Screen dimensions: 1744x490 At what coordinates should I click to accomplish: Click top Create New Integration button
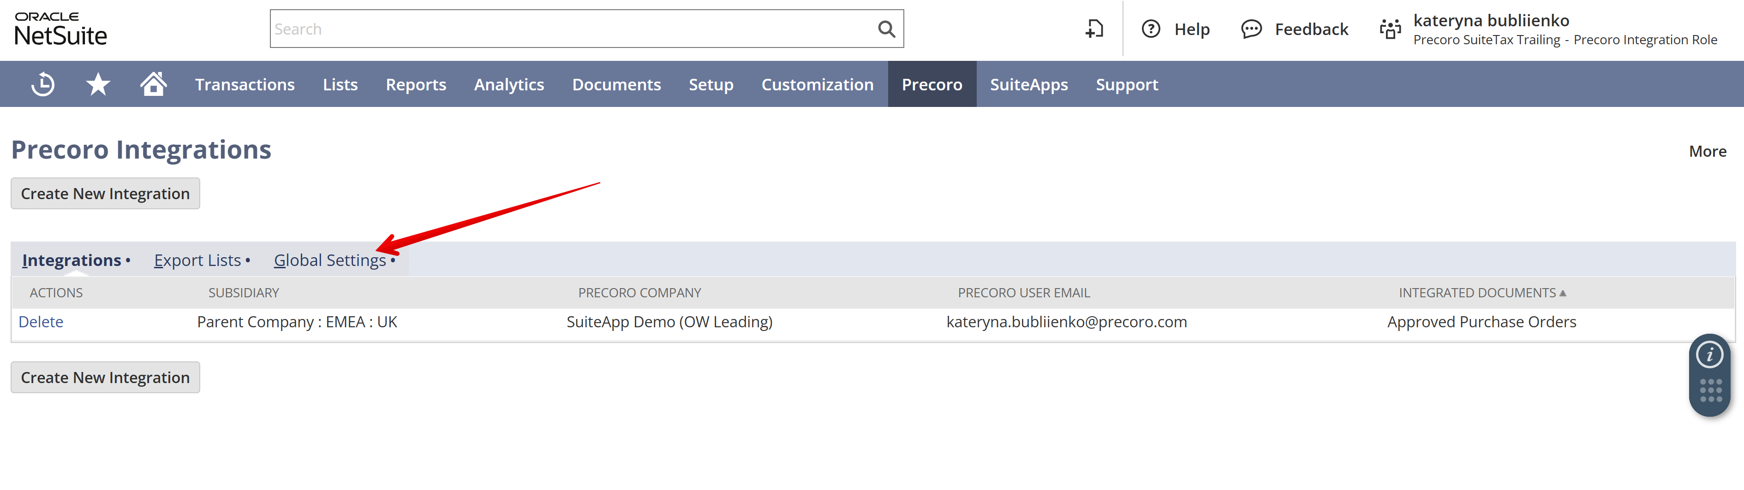105,194
